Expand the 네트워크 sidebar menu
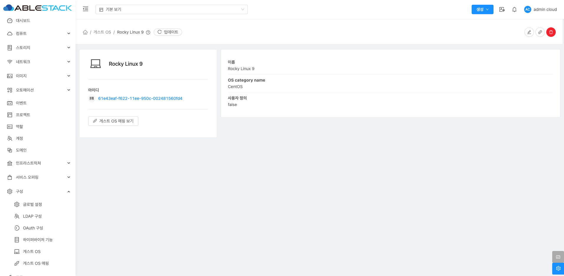The width and height of the screenshot is (564, 276). (38, 62)
